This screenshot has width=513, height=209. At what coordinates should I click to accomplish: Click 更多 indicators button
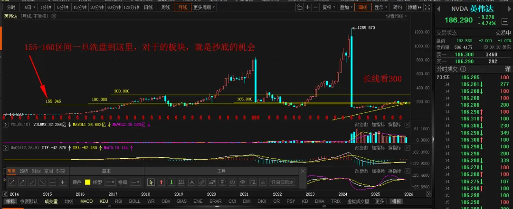pyautogui.click(x=379, y=201)
